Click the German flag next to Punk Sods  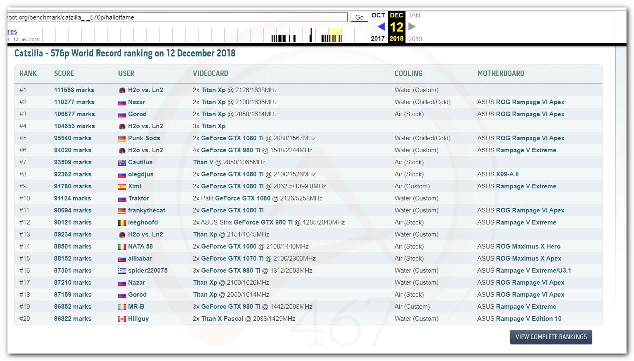point(122,138)
